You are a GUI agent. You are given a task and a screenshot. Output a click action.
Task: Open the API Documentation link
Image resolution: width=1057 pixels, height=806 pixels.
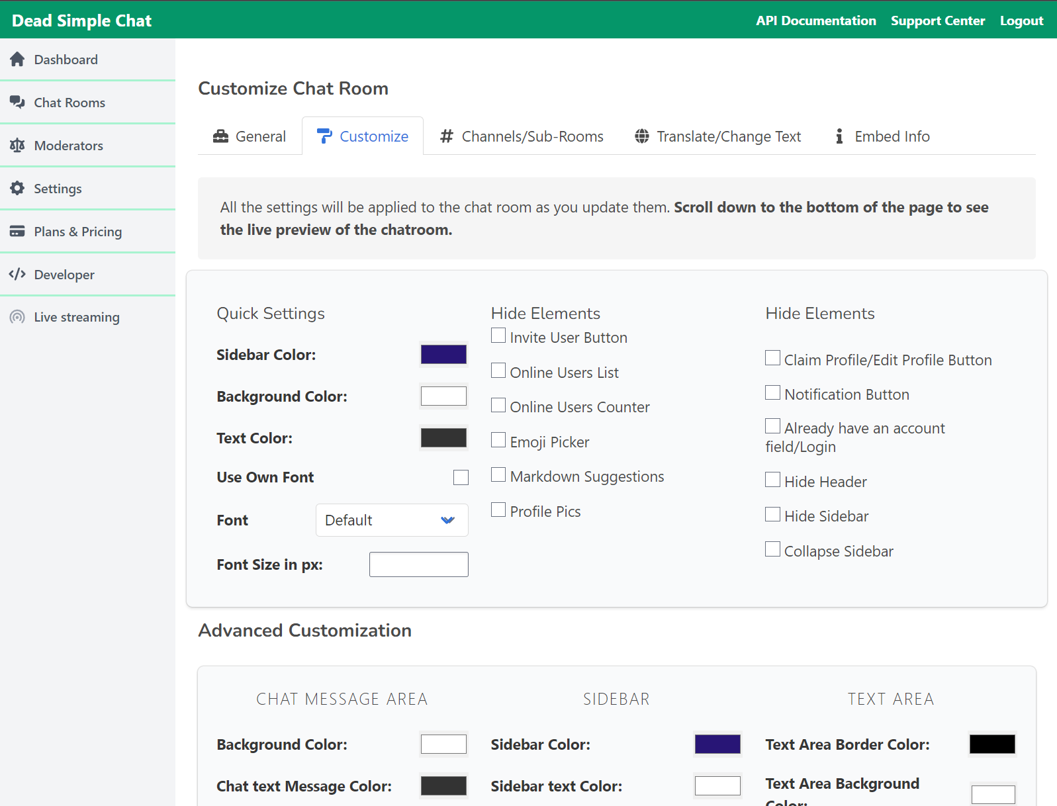point(815,21)
